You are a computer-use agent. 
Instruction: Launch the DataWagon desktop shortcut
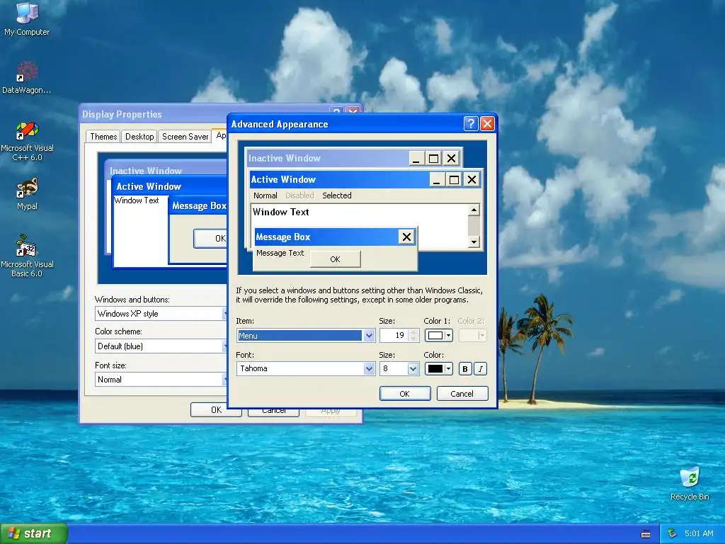27,76
